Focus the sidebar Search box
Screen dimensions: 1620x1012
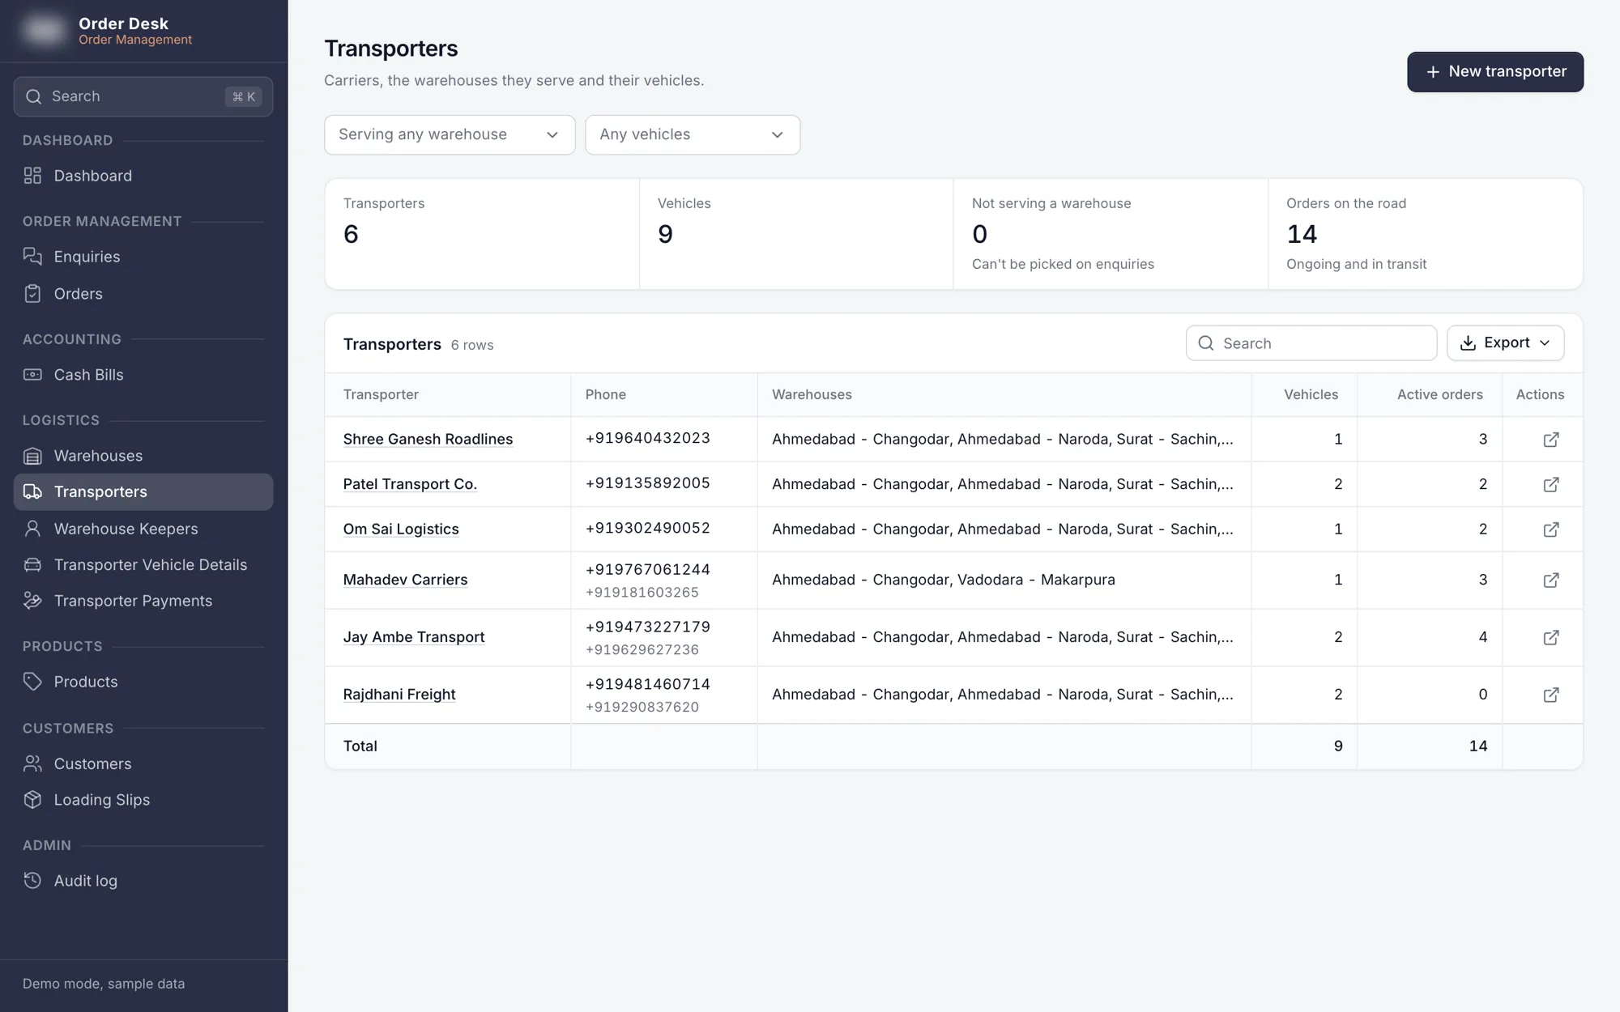pyautogui.click(x=143, y=96)
